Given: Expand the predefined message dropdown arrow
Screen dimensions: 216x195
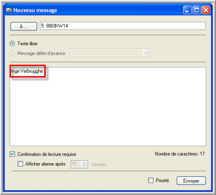Looking at the screenshot, I should click(x=147, y=53).
